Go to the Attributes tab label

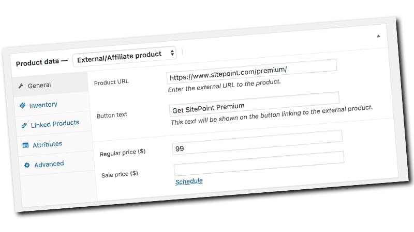[47, 144]
